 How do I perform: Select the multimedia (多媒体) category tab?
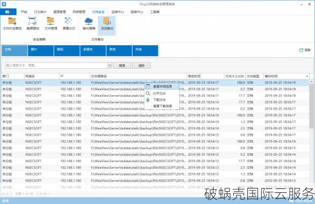[93, 50]
